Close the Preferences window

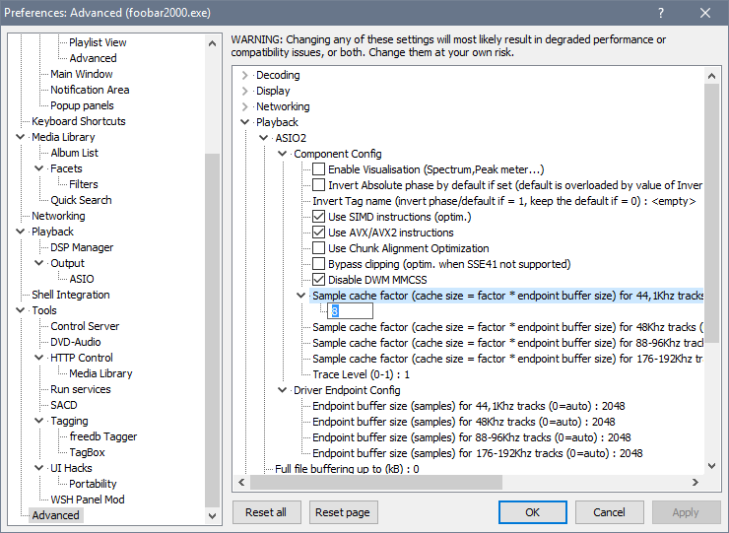pos(705,13)
